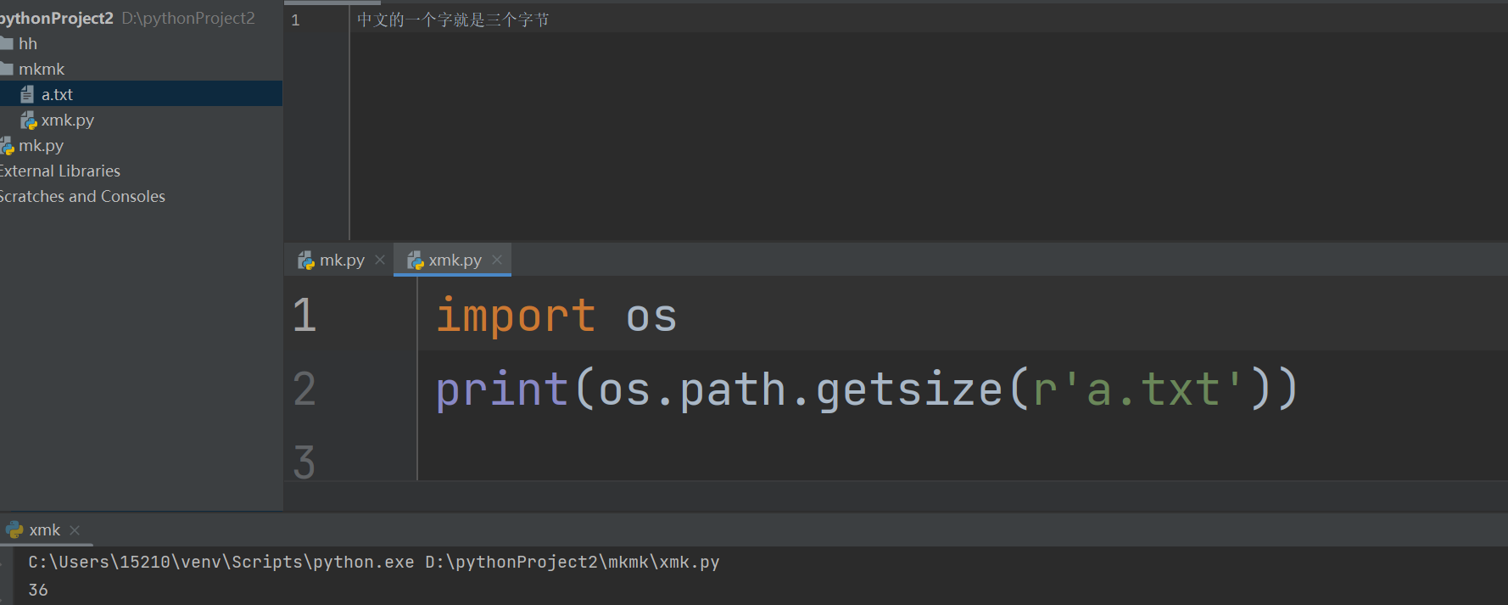Click Python icon on mk.py editor tab
The image size is (1508, 605).
305,260
